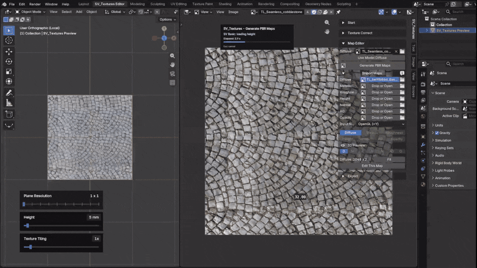
Task: Select the Scale tool
Action: point(9,71)
